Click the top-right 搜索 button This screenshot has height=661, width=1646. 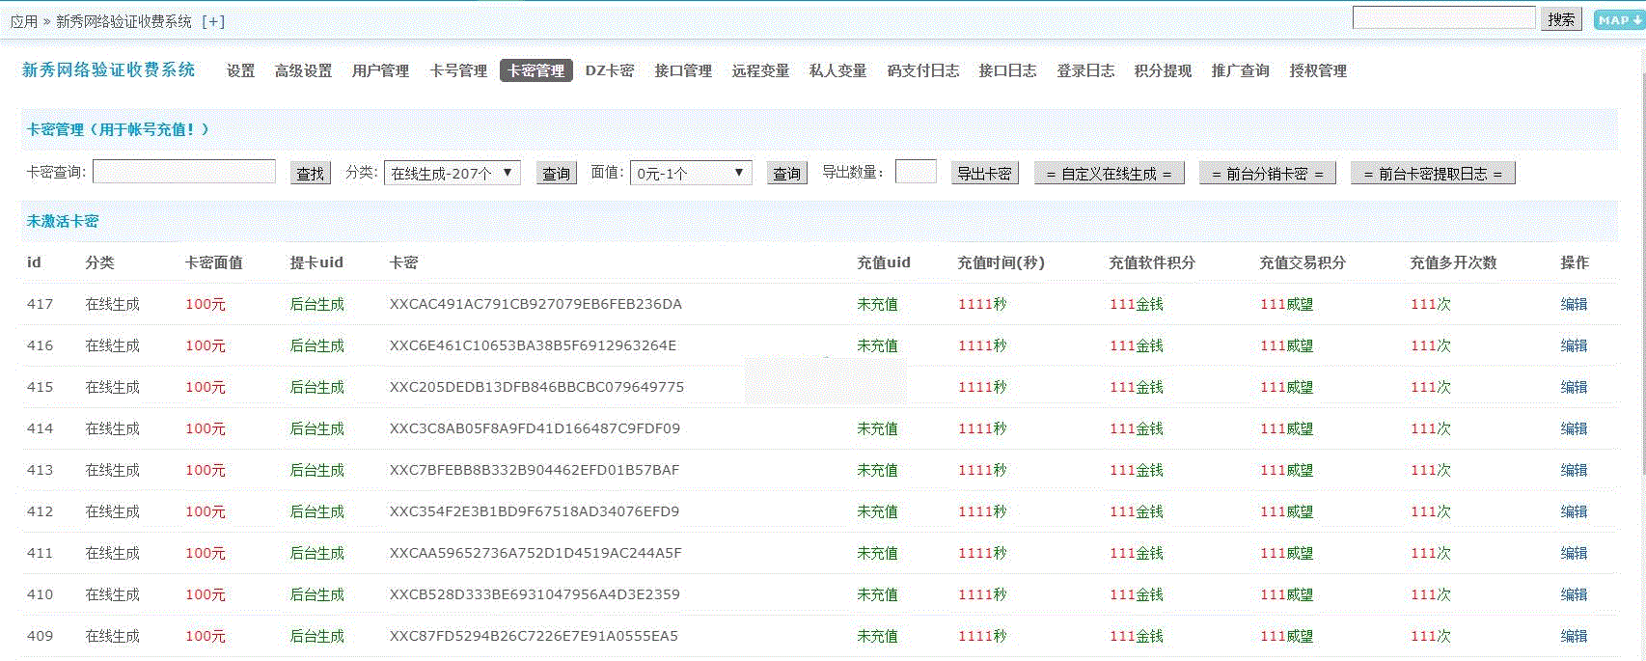click(x=1561, y=18)
